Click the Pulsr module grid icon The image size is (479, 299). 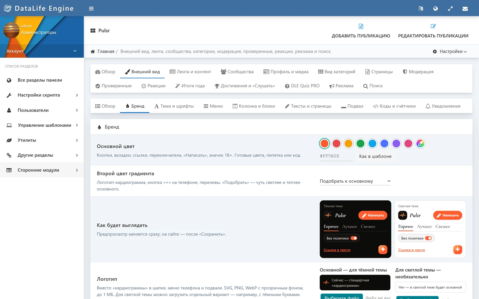pyautogui.click(x=93, y=30)
